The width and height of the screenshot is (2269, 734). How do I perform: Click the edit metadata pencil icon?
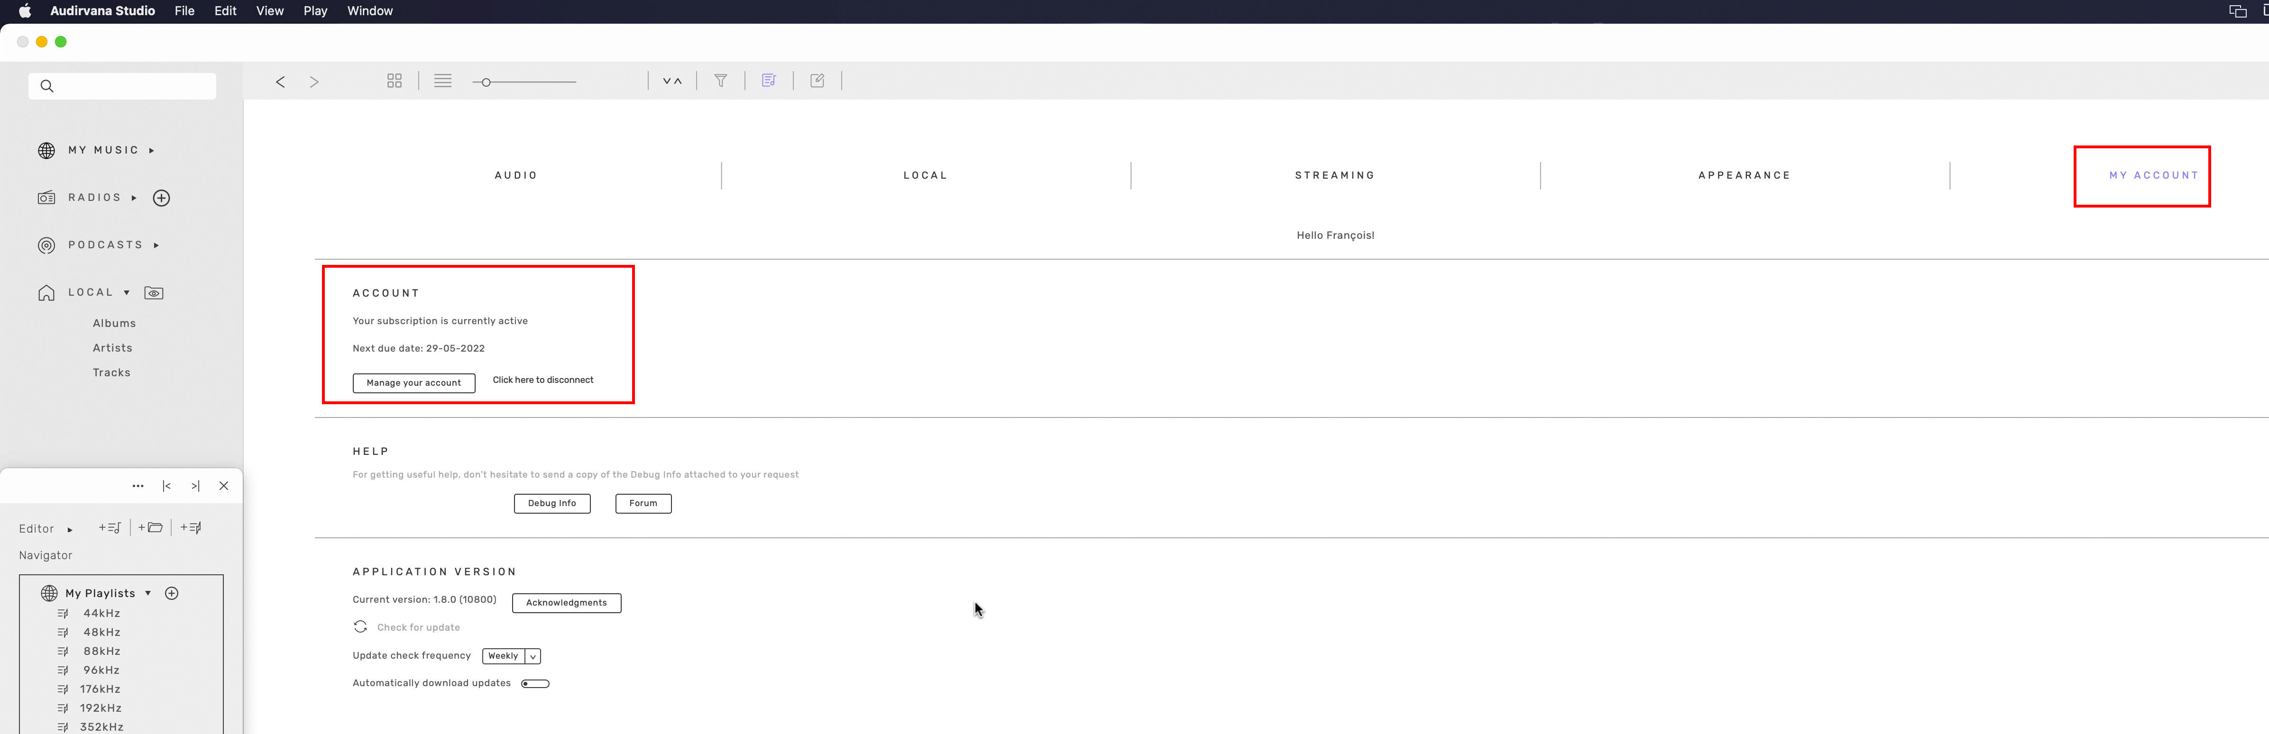tap(818, 81)
